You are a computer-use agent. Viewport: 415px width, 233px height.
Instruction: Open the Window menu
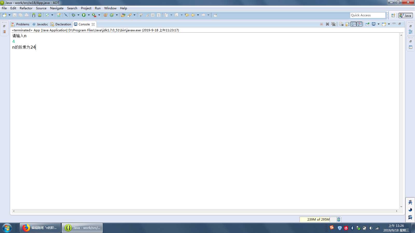110,8
